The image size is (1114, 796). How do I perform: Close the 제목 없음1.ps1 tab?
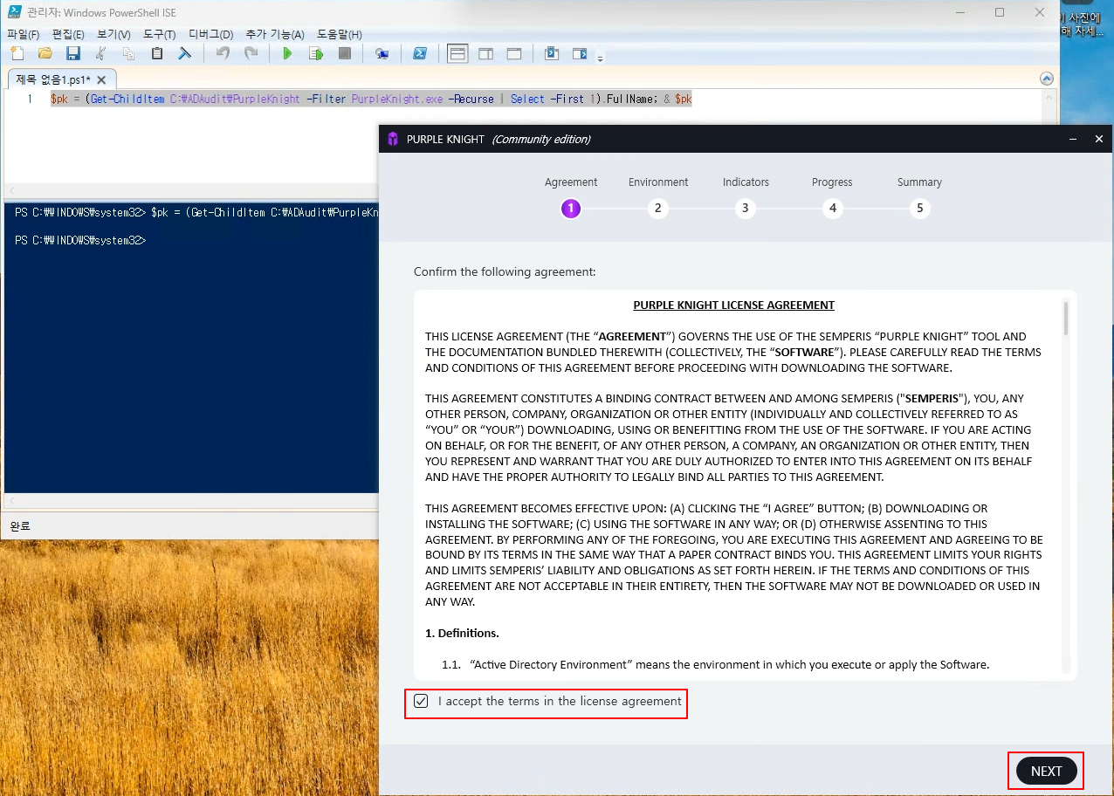102,79
